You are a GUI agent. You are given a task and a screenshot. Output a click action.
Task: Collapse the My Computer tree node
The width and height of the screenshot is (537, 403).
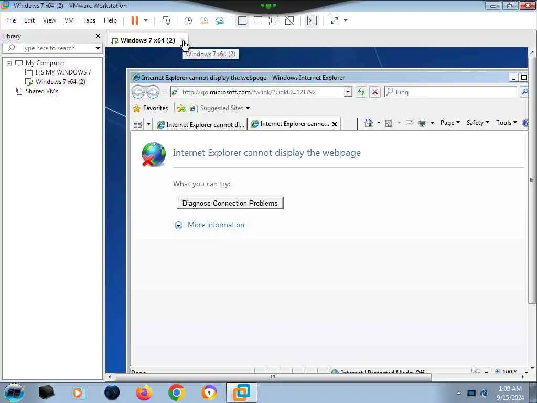9,63
